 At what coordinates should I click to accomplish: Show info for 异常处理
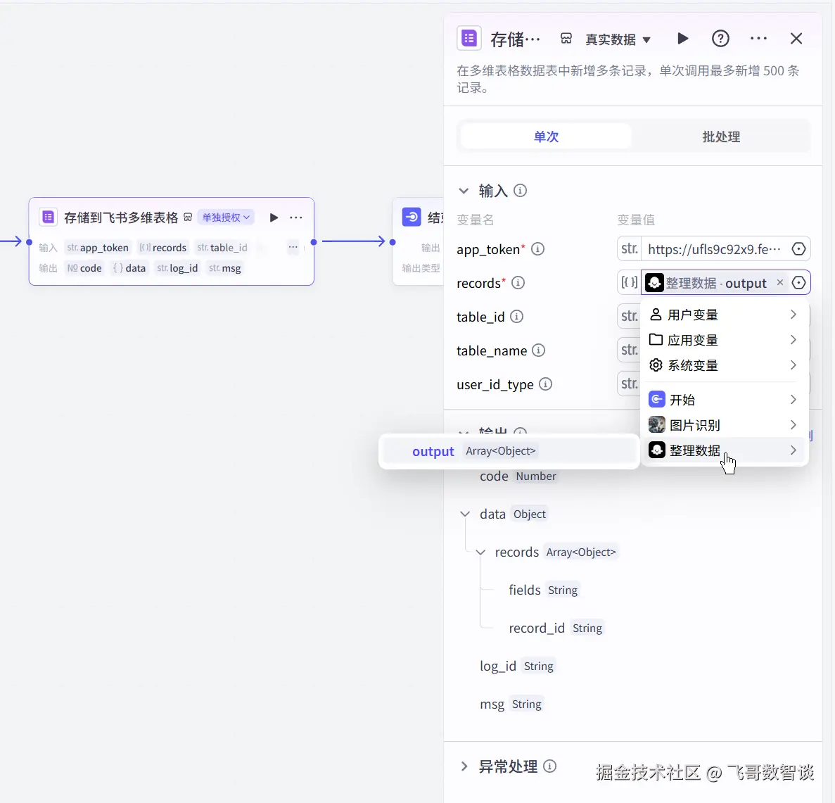549,766
